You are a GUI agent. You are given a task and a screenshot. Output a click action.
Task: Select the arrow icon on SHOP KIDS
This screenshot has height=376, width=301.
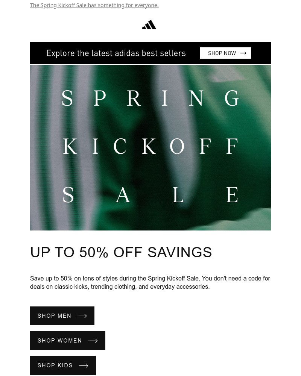click(83, 365)
